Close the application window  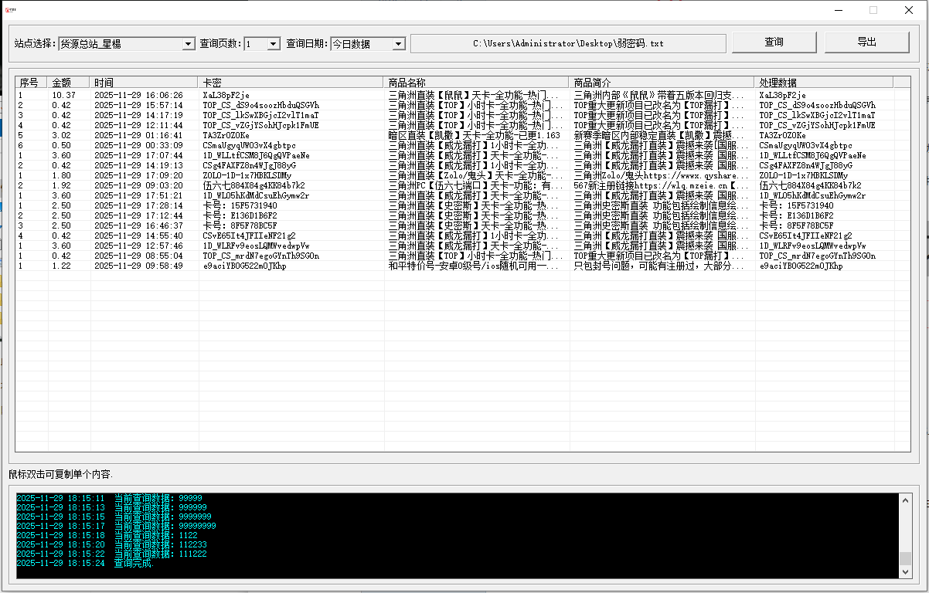point(909,11)
